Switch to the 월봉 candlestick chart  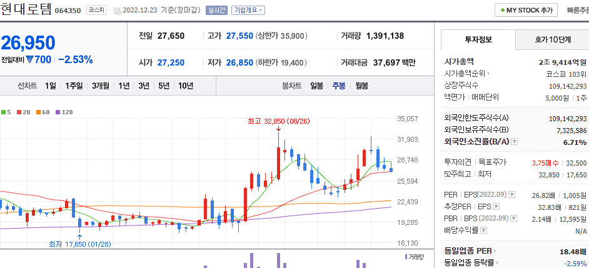[x=361, y=86]
